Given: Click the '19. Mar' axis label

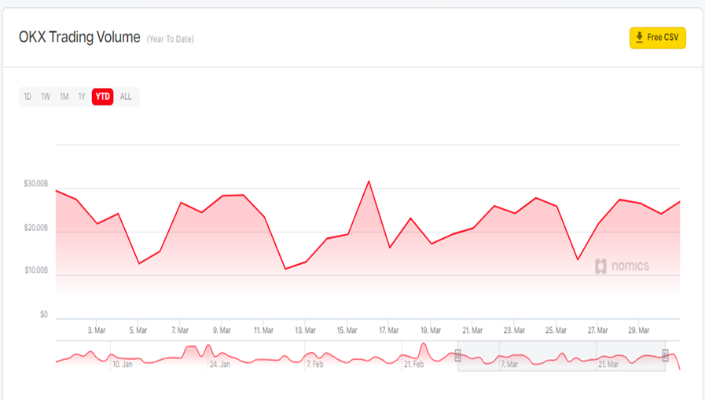Looking at the screenshot, I should 430,330.
